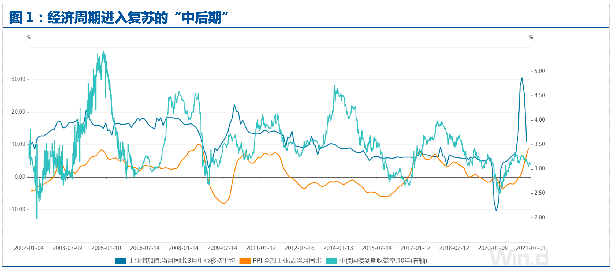Click the 2021-07-01 x-axis date label
This screenshot has width=612, height=270.
point(531,248)
